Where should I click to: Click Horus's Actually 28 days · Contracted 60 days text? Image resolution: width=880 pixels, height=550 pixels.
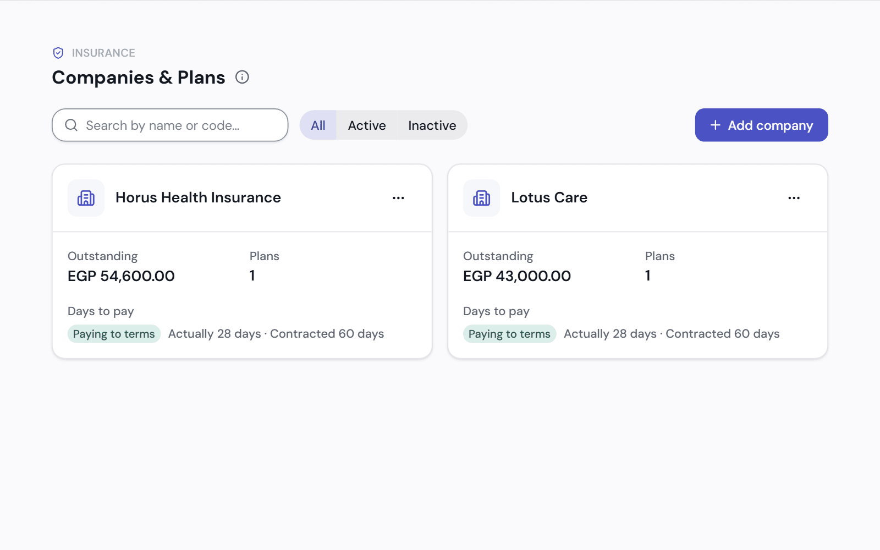[276, 334]
